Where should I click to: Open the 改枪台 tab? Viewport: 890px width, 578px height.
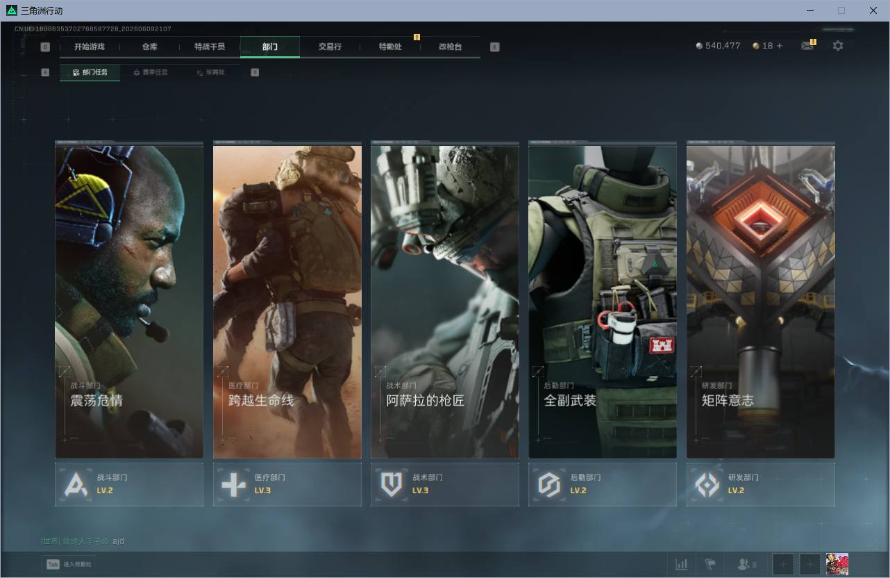coord(450,47)
